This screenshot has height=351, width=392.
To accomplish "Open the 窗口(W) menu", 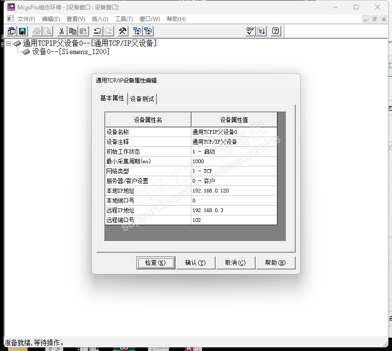I will (149, 19).
